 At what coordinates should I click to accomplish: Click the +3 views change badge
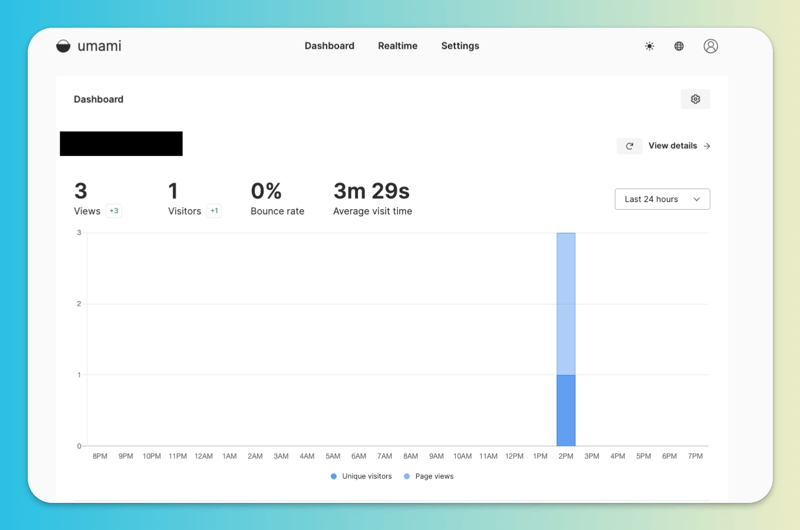pos(114,211)
